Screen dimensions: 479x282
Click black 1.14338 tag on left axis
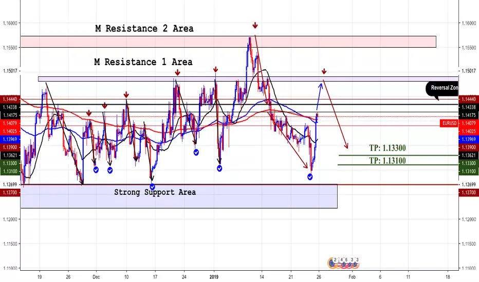10,107
